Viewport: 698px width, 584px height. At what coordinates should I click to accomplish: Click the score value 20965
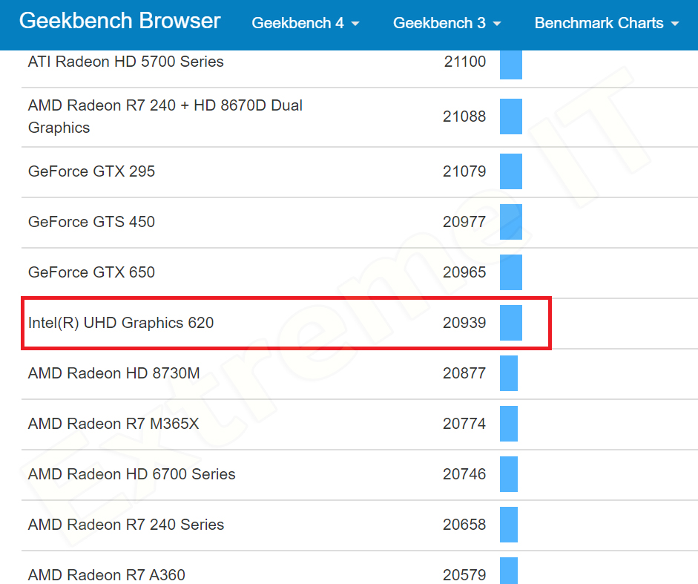[x=464, y=272]
